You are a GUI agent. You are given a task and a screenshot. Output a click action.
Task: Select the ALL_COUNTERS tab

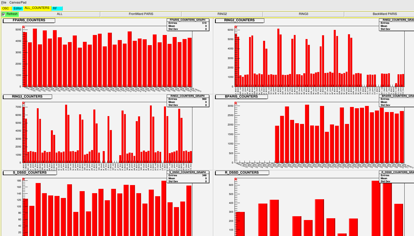(x=37, y=8)
